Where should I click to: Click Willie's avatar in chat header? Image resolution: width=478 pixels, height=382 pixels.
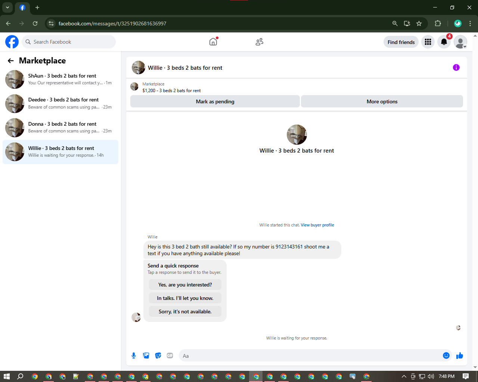[139, 68]
